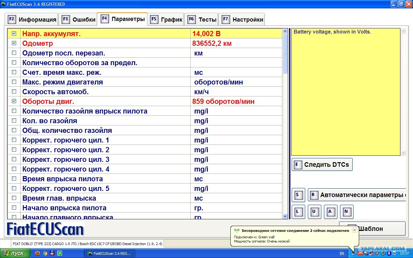The image size is (413, 258).
Task: Click the U key button
Action: [315, 212]
